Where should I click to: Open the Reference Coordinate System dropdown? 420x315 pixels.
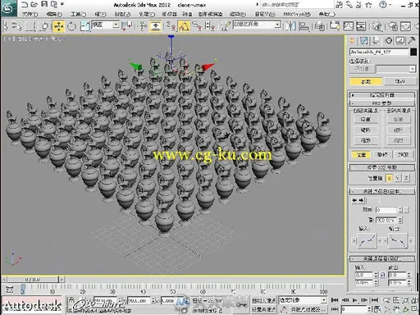[106, 25]
